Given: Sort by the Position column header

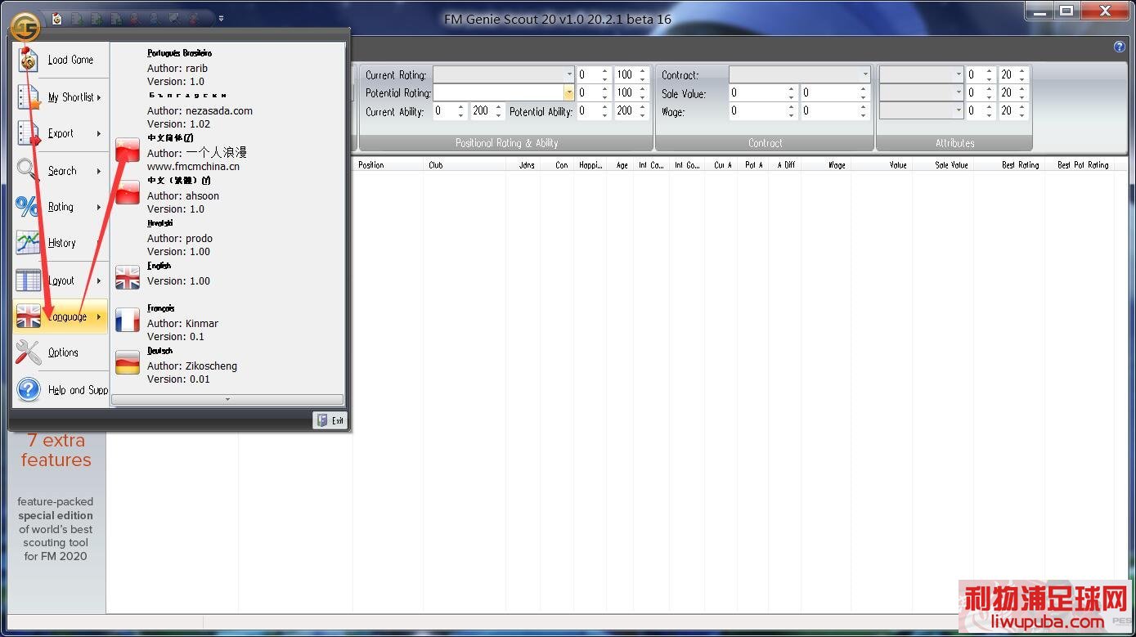Looking at the screenshot, I should 388,164.
